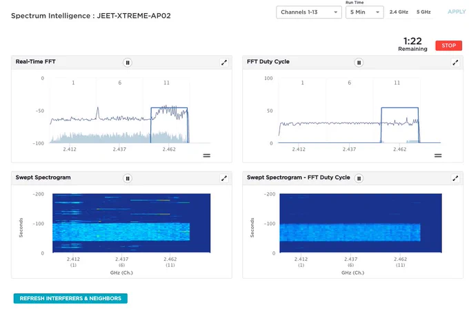Viewport: 469px width, 309px height.
Task: Click the Swept Spectrogram panel title
Action: coord(43,178)
